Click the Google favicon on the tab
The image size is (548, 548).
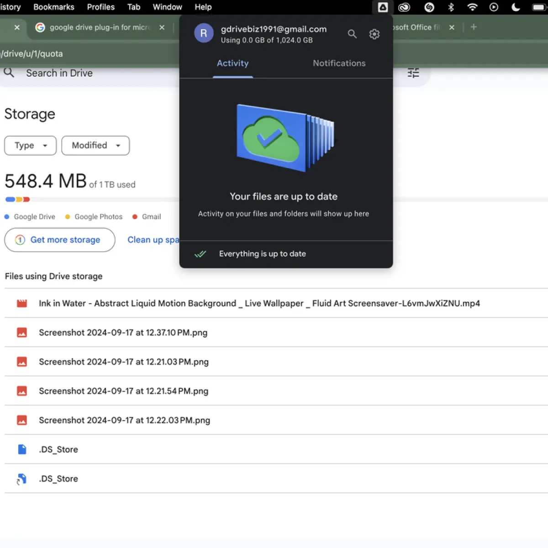tap(40, 27)
